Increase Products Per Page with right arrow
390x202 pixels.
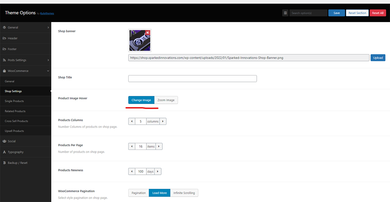(x=159, y=147)
